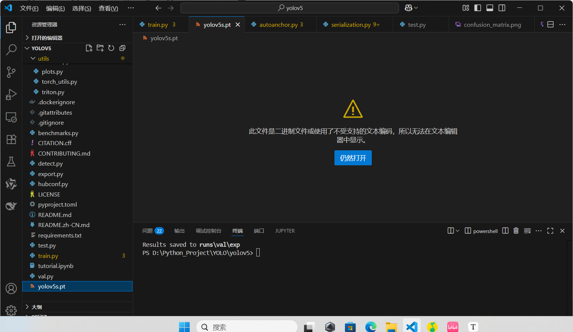
Task: Open val.py in the explorer
Action: pyautogui.click(x=77, y=276)
